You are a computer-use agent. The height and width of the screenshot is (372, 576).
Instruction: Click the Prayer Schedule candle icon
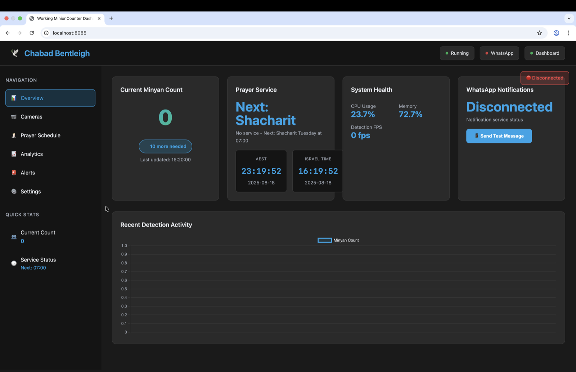click(14, 136)
